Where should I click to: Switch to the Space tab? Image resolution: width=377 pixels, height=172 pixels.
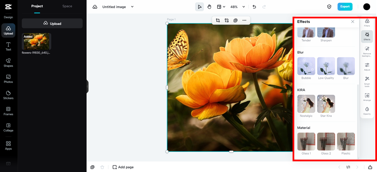click(x=67, y=6)
